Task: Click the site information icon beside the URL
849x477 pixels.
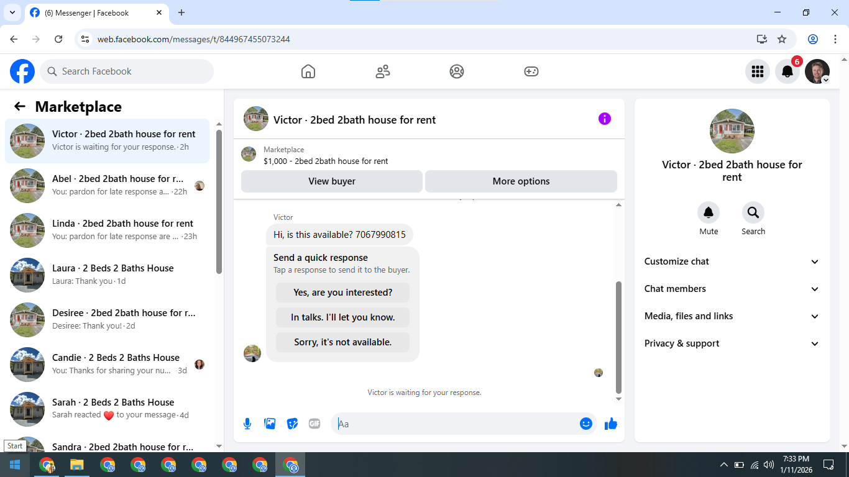Action: tap(85, 39)
